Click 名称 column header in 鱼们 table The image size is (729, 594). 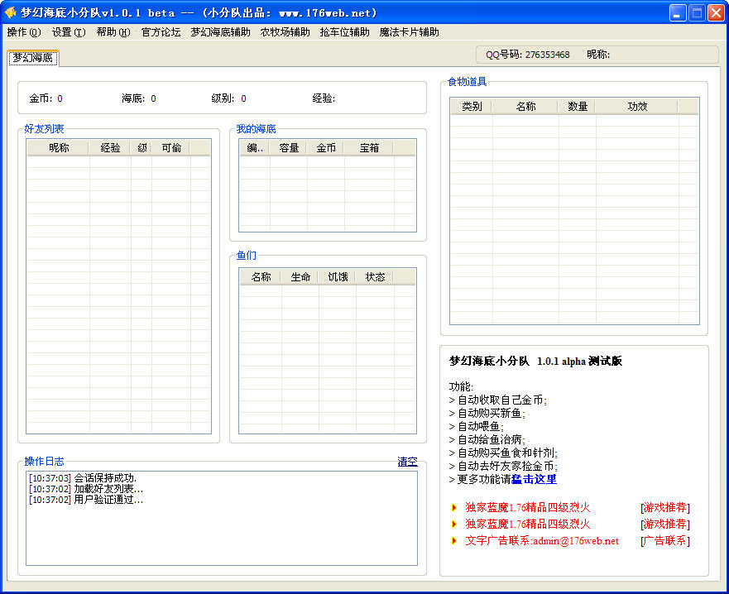point(261,277)
